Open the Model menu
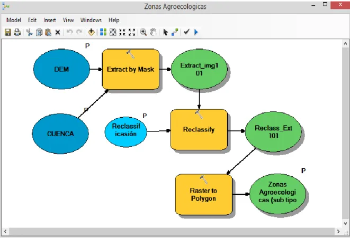Viewport: 350px width, 238px height. [14, 20]
